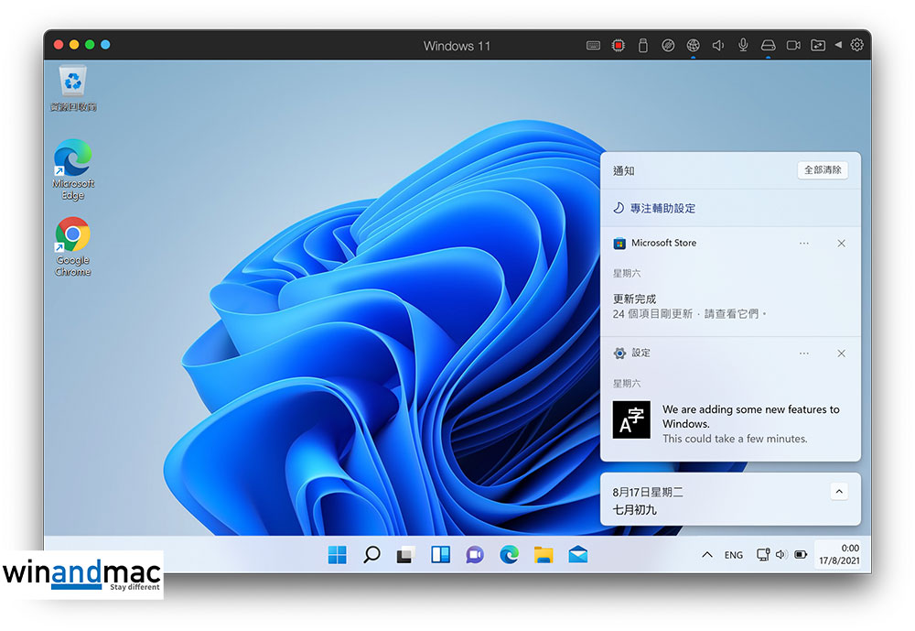Open the network globe icon

pyautogui.click(x=694, y=45)
